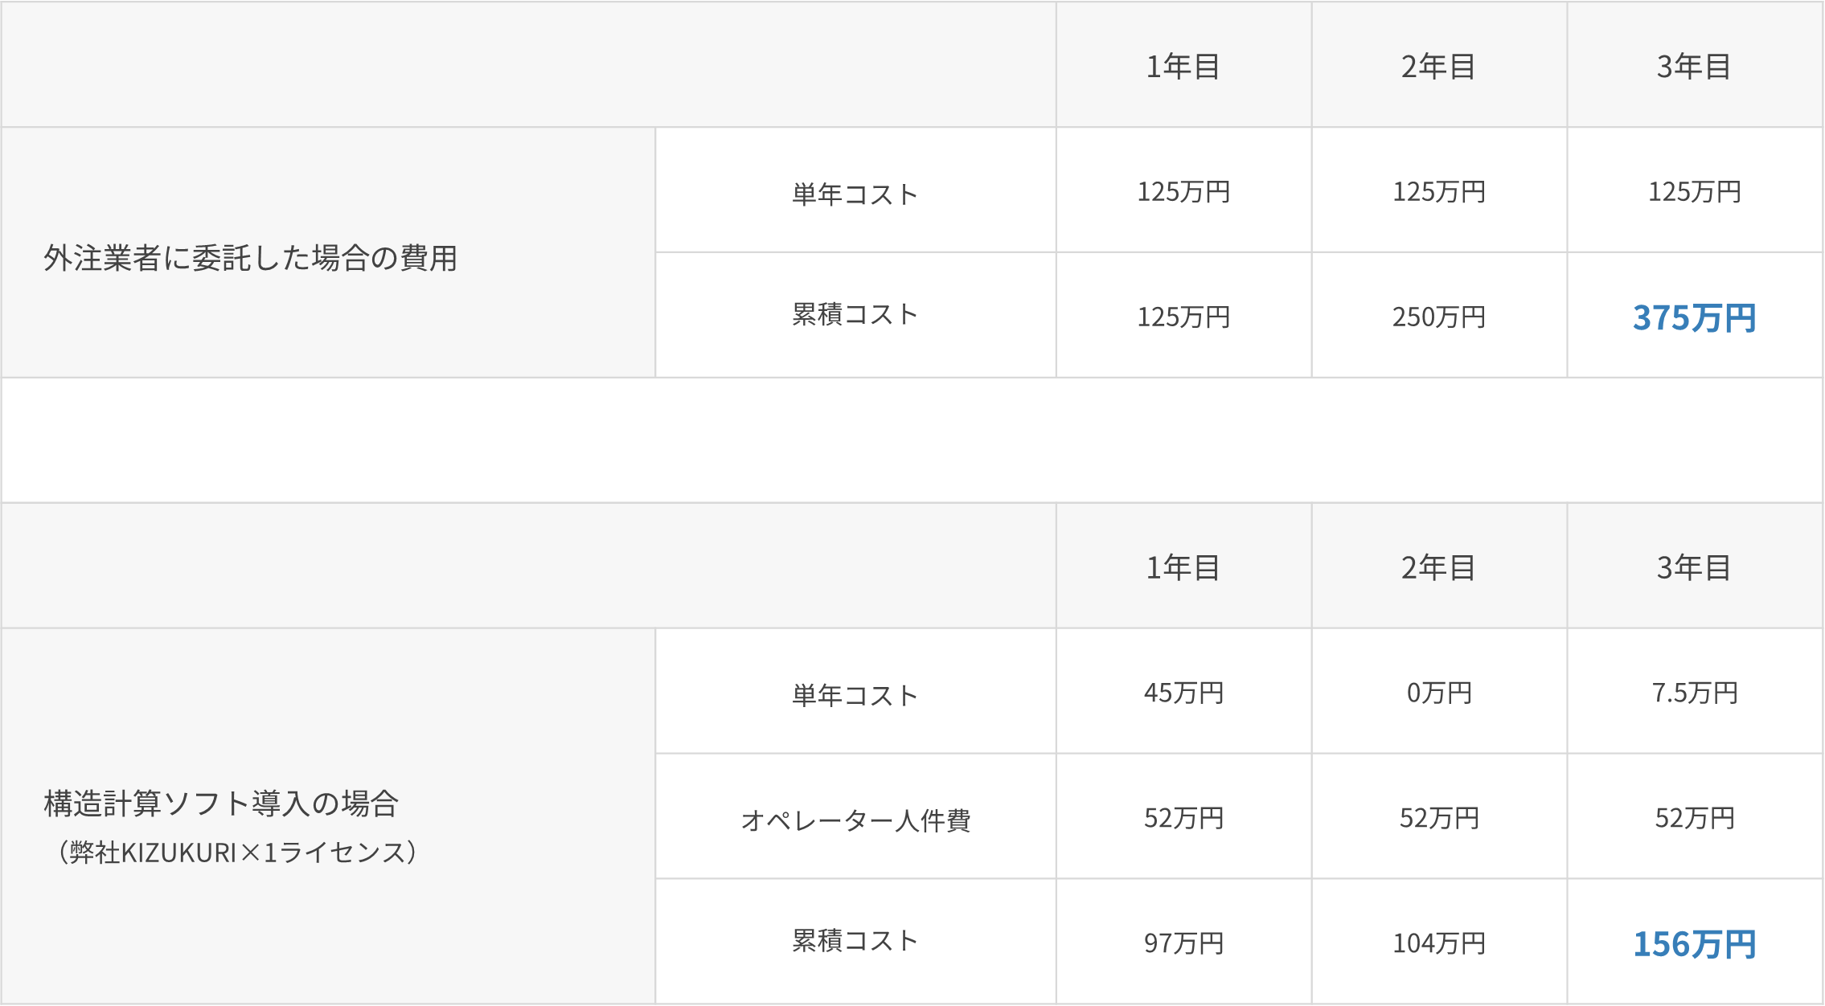This screenshot has height=1006, width=1825.
Task: Click the 1年目 header in the outsourcing table
Action: [x=1183, y=67]
